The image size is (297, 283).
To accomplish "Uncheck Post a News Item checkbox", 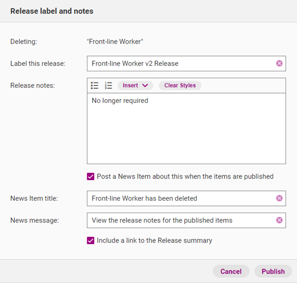I will (91, 177).
